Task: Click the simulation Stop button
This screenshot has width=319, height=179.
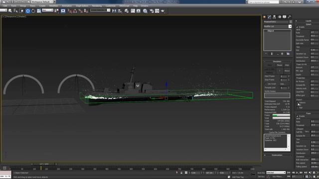Action: [x=287, y=65]
